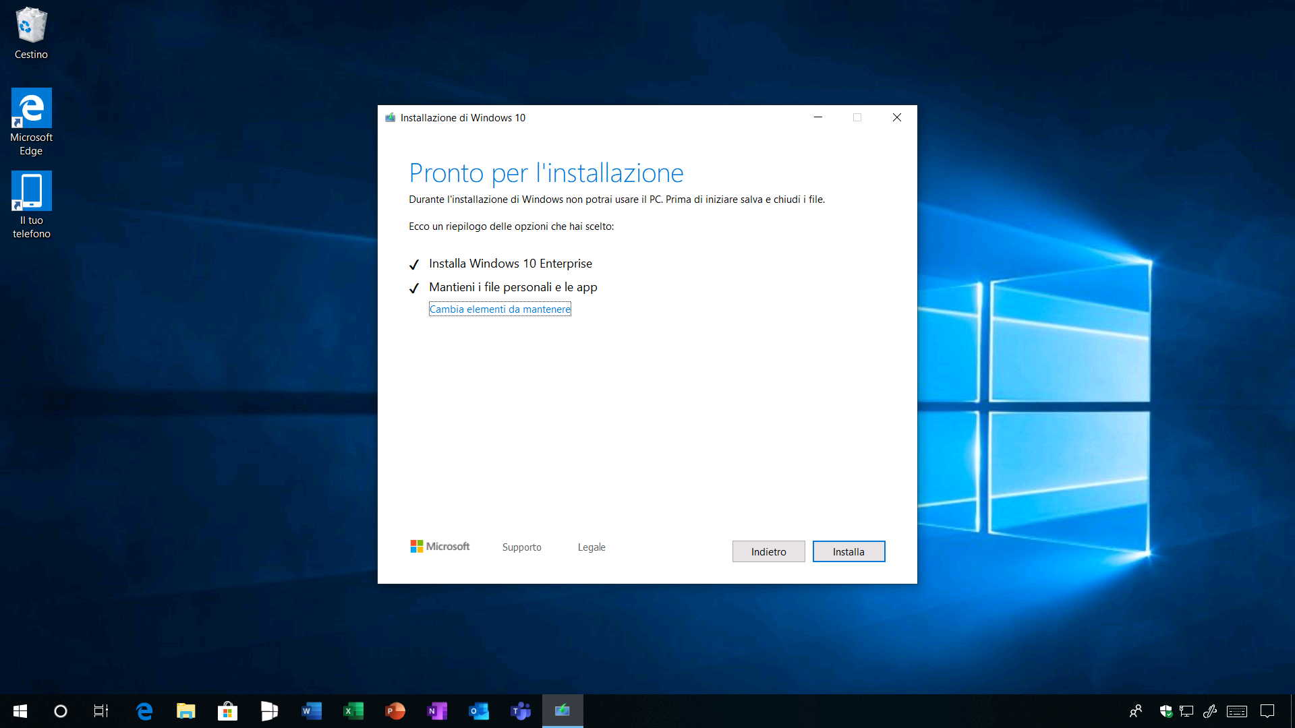The width and height of the screenshot is (1295, 728).
Task: Select the Il tuo telefono desktop shortcut
Action: (x=31, y=205)
